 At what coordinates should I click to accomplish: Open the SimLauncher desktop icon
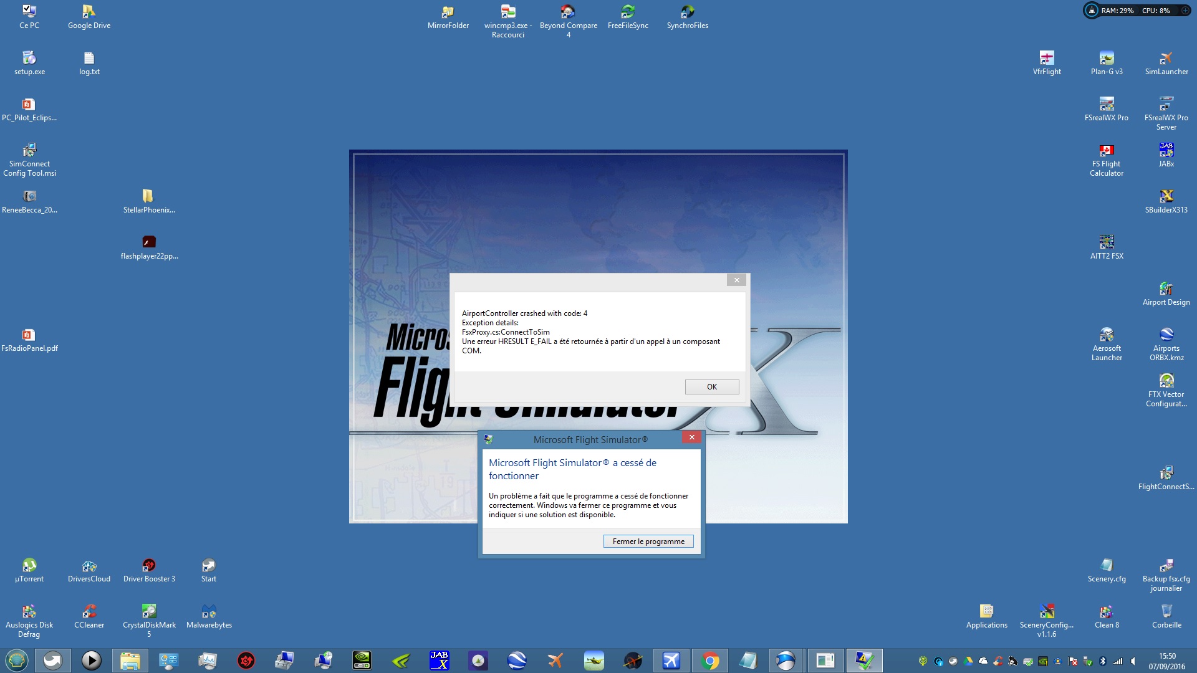[x=1166, y=63]
